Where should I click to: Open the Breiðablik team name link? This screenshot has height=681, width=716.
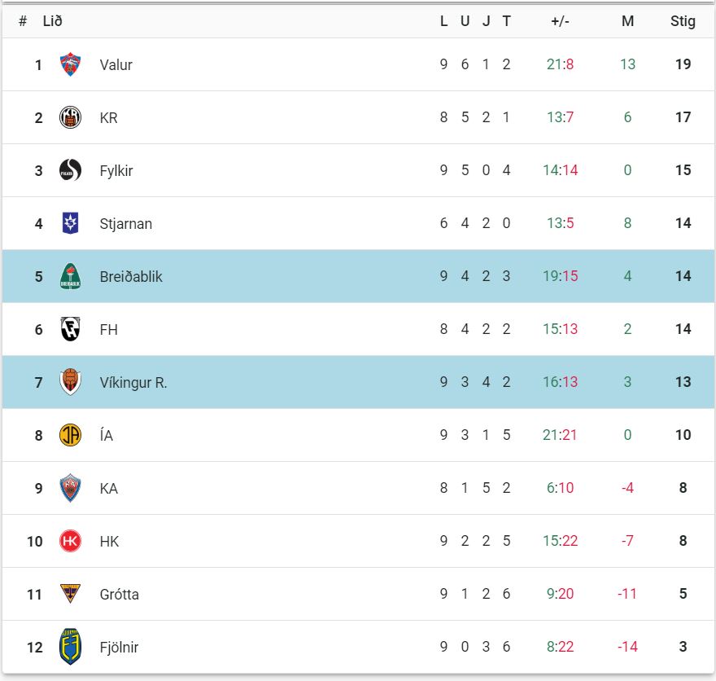(x=131, y=277)
